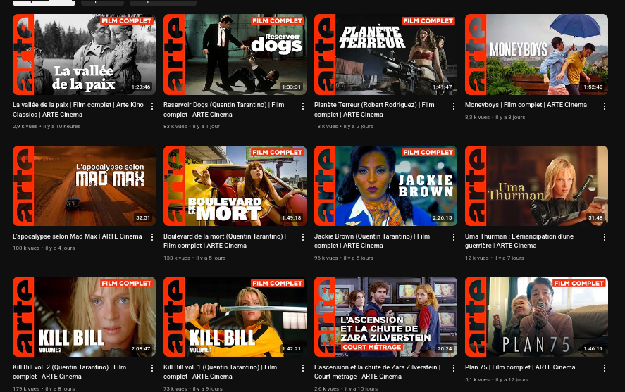
Task: Play Jackie Brown thumbnail
Action: [385, 186]
